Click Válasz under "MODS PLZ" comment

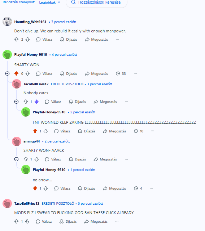(44, 221)
